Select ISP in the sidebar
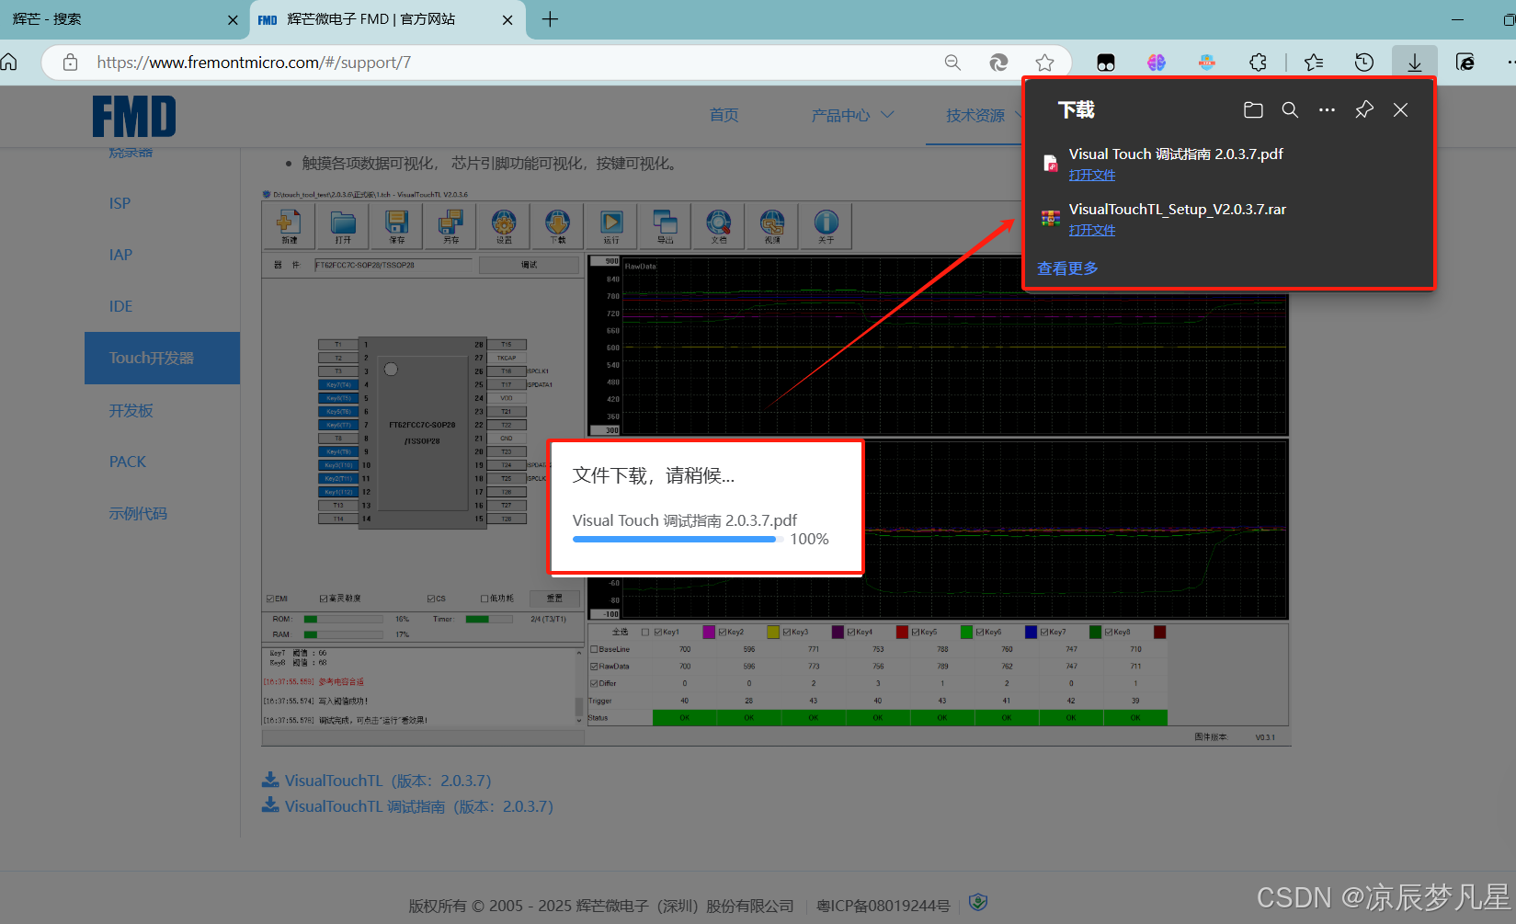This screenshot has width=1516, height=924. tap(120, 203)
